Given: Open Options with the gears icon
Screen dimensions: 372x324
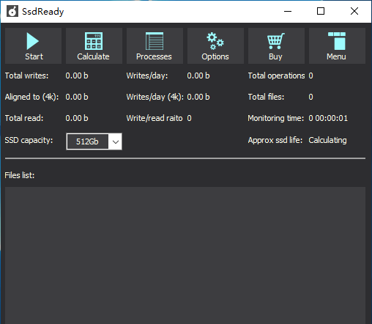Looking at the screenshot, I should (215, 45).
